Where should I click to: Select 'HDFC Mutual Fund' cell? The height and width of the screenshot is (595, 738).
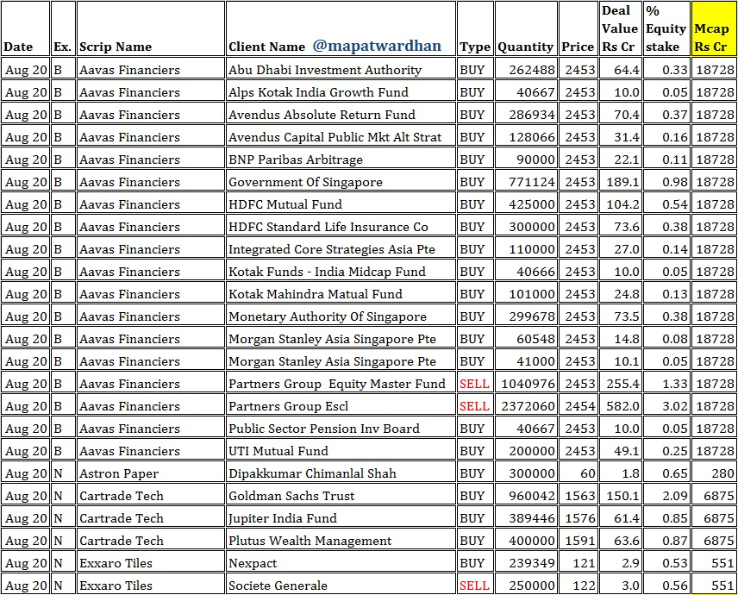click(341, 204)
